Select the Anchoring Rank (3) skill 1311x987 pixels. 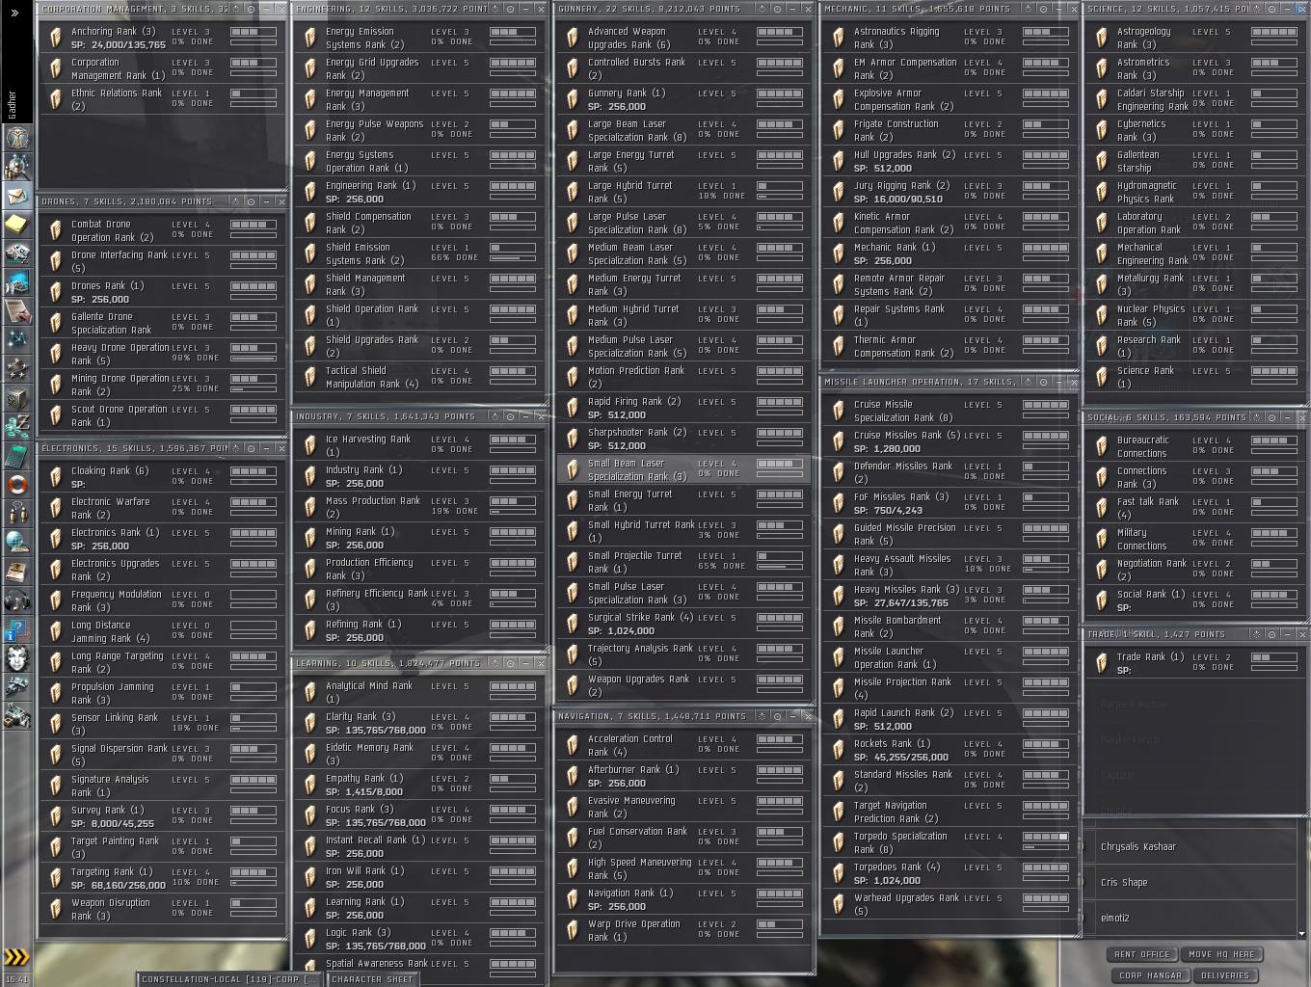point(162,39)
